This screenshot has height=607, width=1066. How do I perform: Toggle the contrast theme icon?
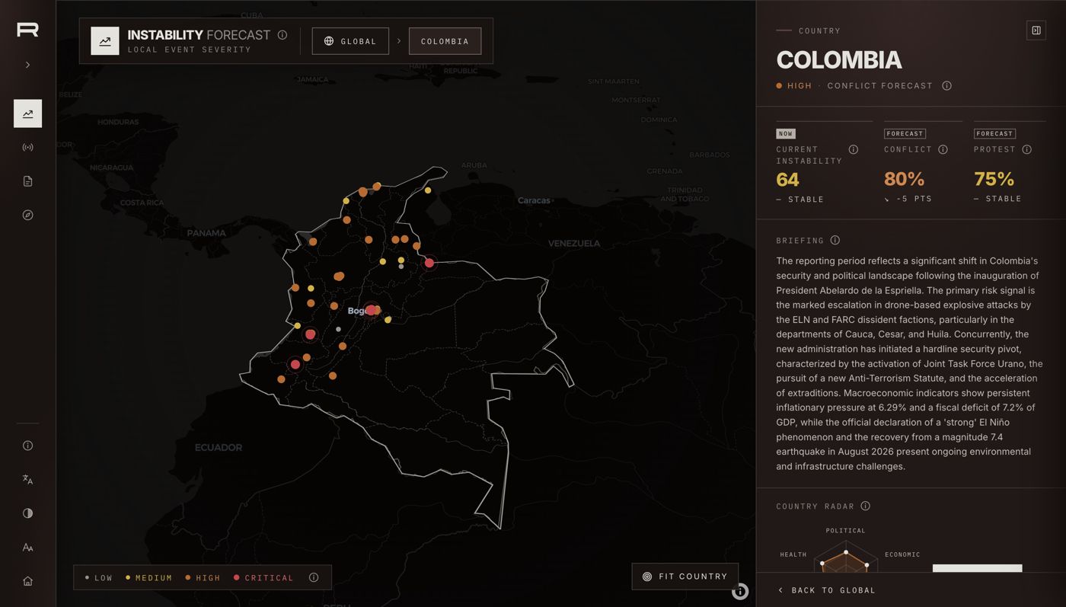27,513
